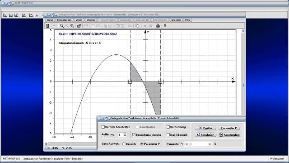Image resolution: width=289 pixels, height=163 pixels.
Task: Click the graph's vertical scrollbar middle handle
Action: click(x=243, y=85)
